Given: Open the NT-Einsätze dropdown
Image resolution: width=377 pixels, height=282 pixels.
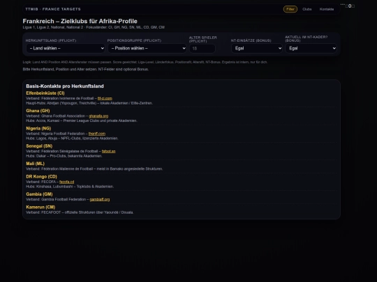Looking at the screenshot, I should pos(257,48).
